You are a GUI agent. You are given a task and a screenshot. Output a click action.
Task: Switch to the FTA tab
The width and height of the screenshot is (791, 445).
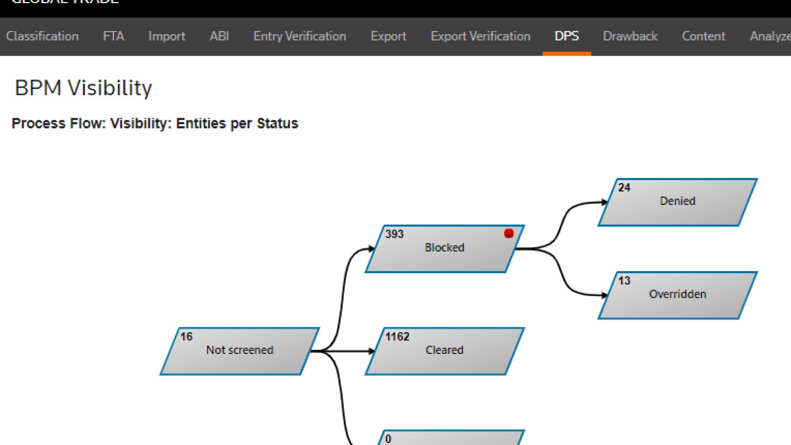coord(113,37)
